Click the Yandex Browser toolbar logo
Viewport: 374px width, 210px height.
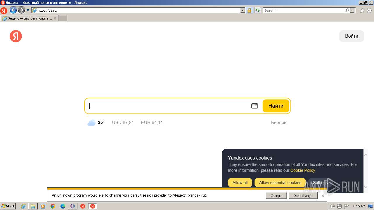4,11
